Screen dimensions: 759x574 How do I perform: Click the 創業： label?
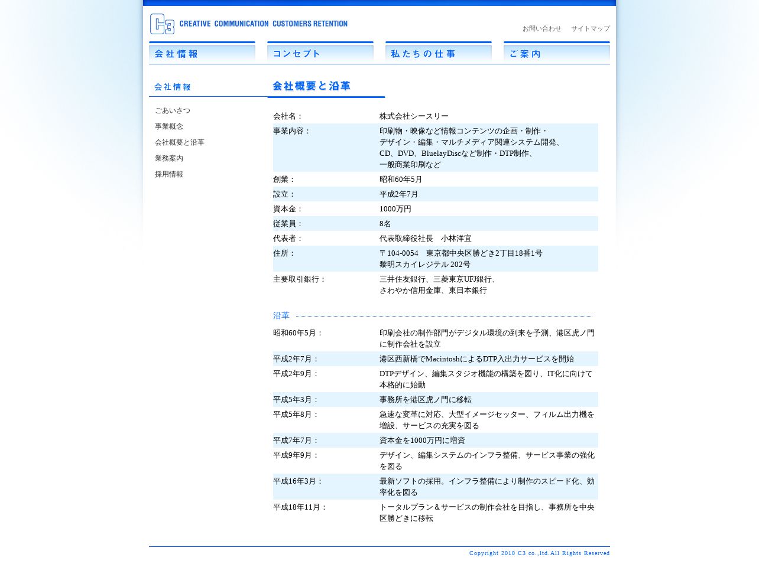pyautogui.click(x=284, y=180)
